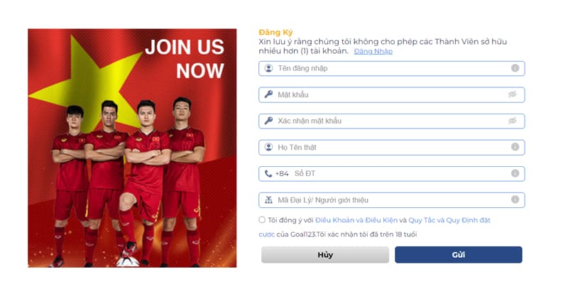Click the user icon in the username field

[268, 68]
